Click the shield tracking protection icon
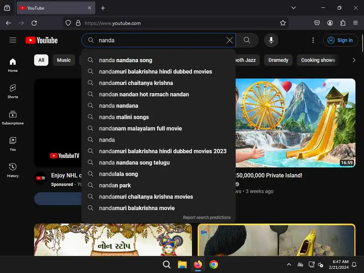 68,23
